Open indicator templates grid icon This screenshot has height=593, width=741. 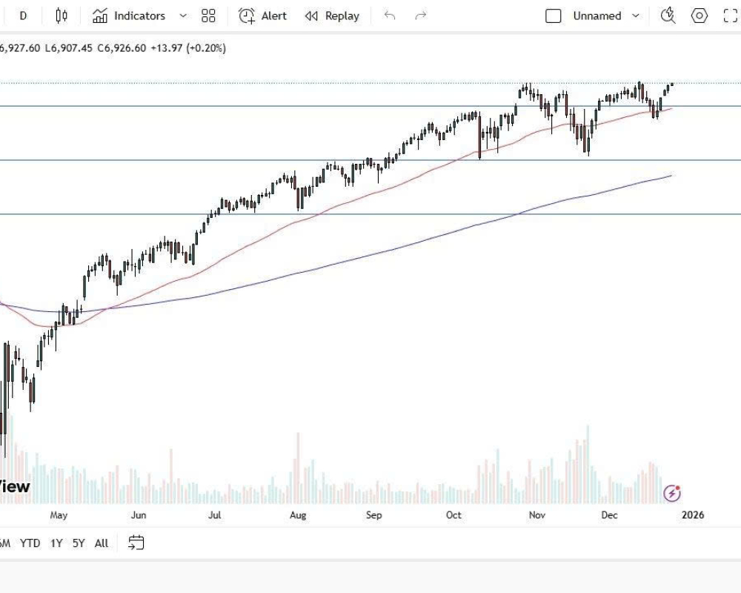208,16
